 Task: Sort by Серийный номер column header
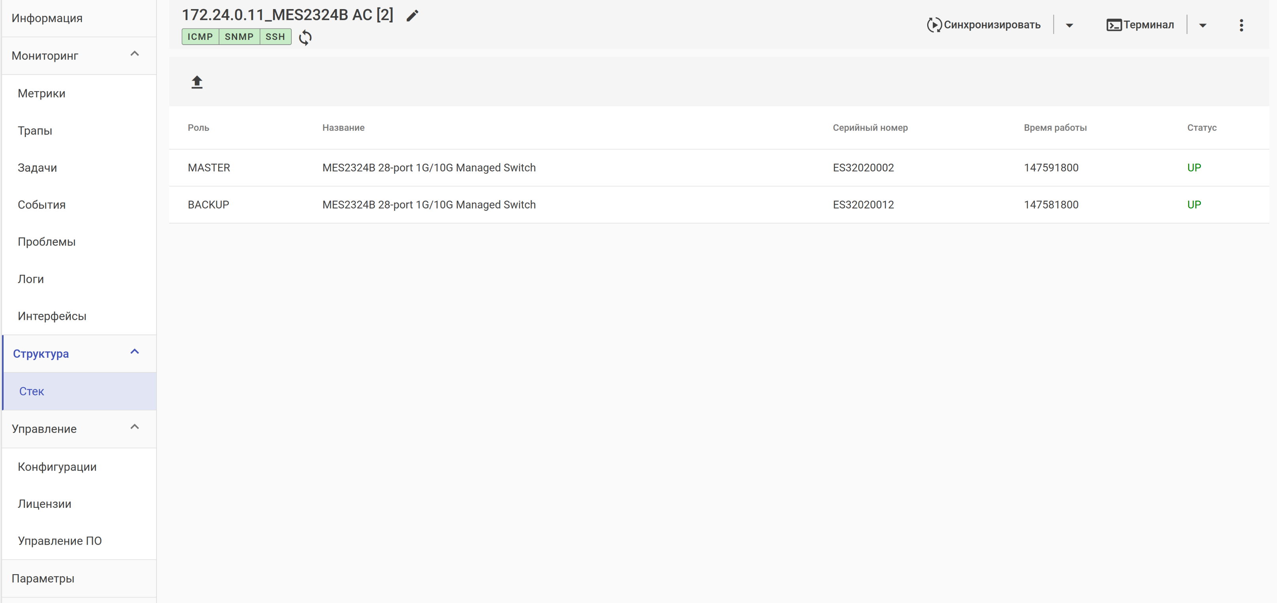coord(870,127)
